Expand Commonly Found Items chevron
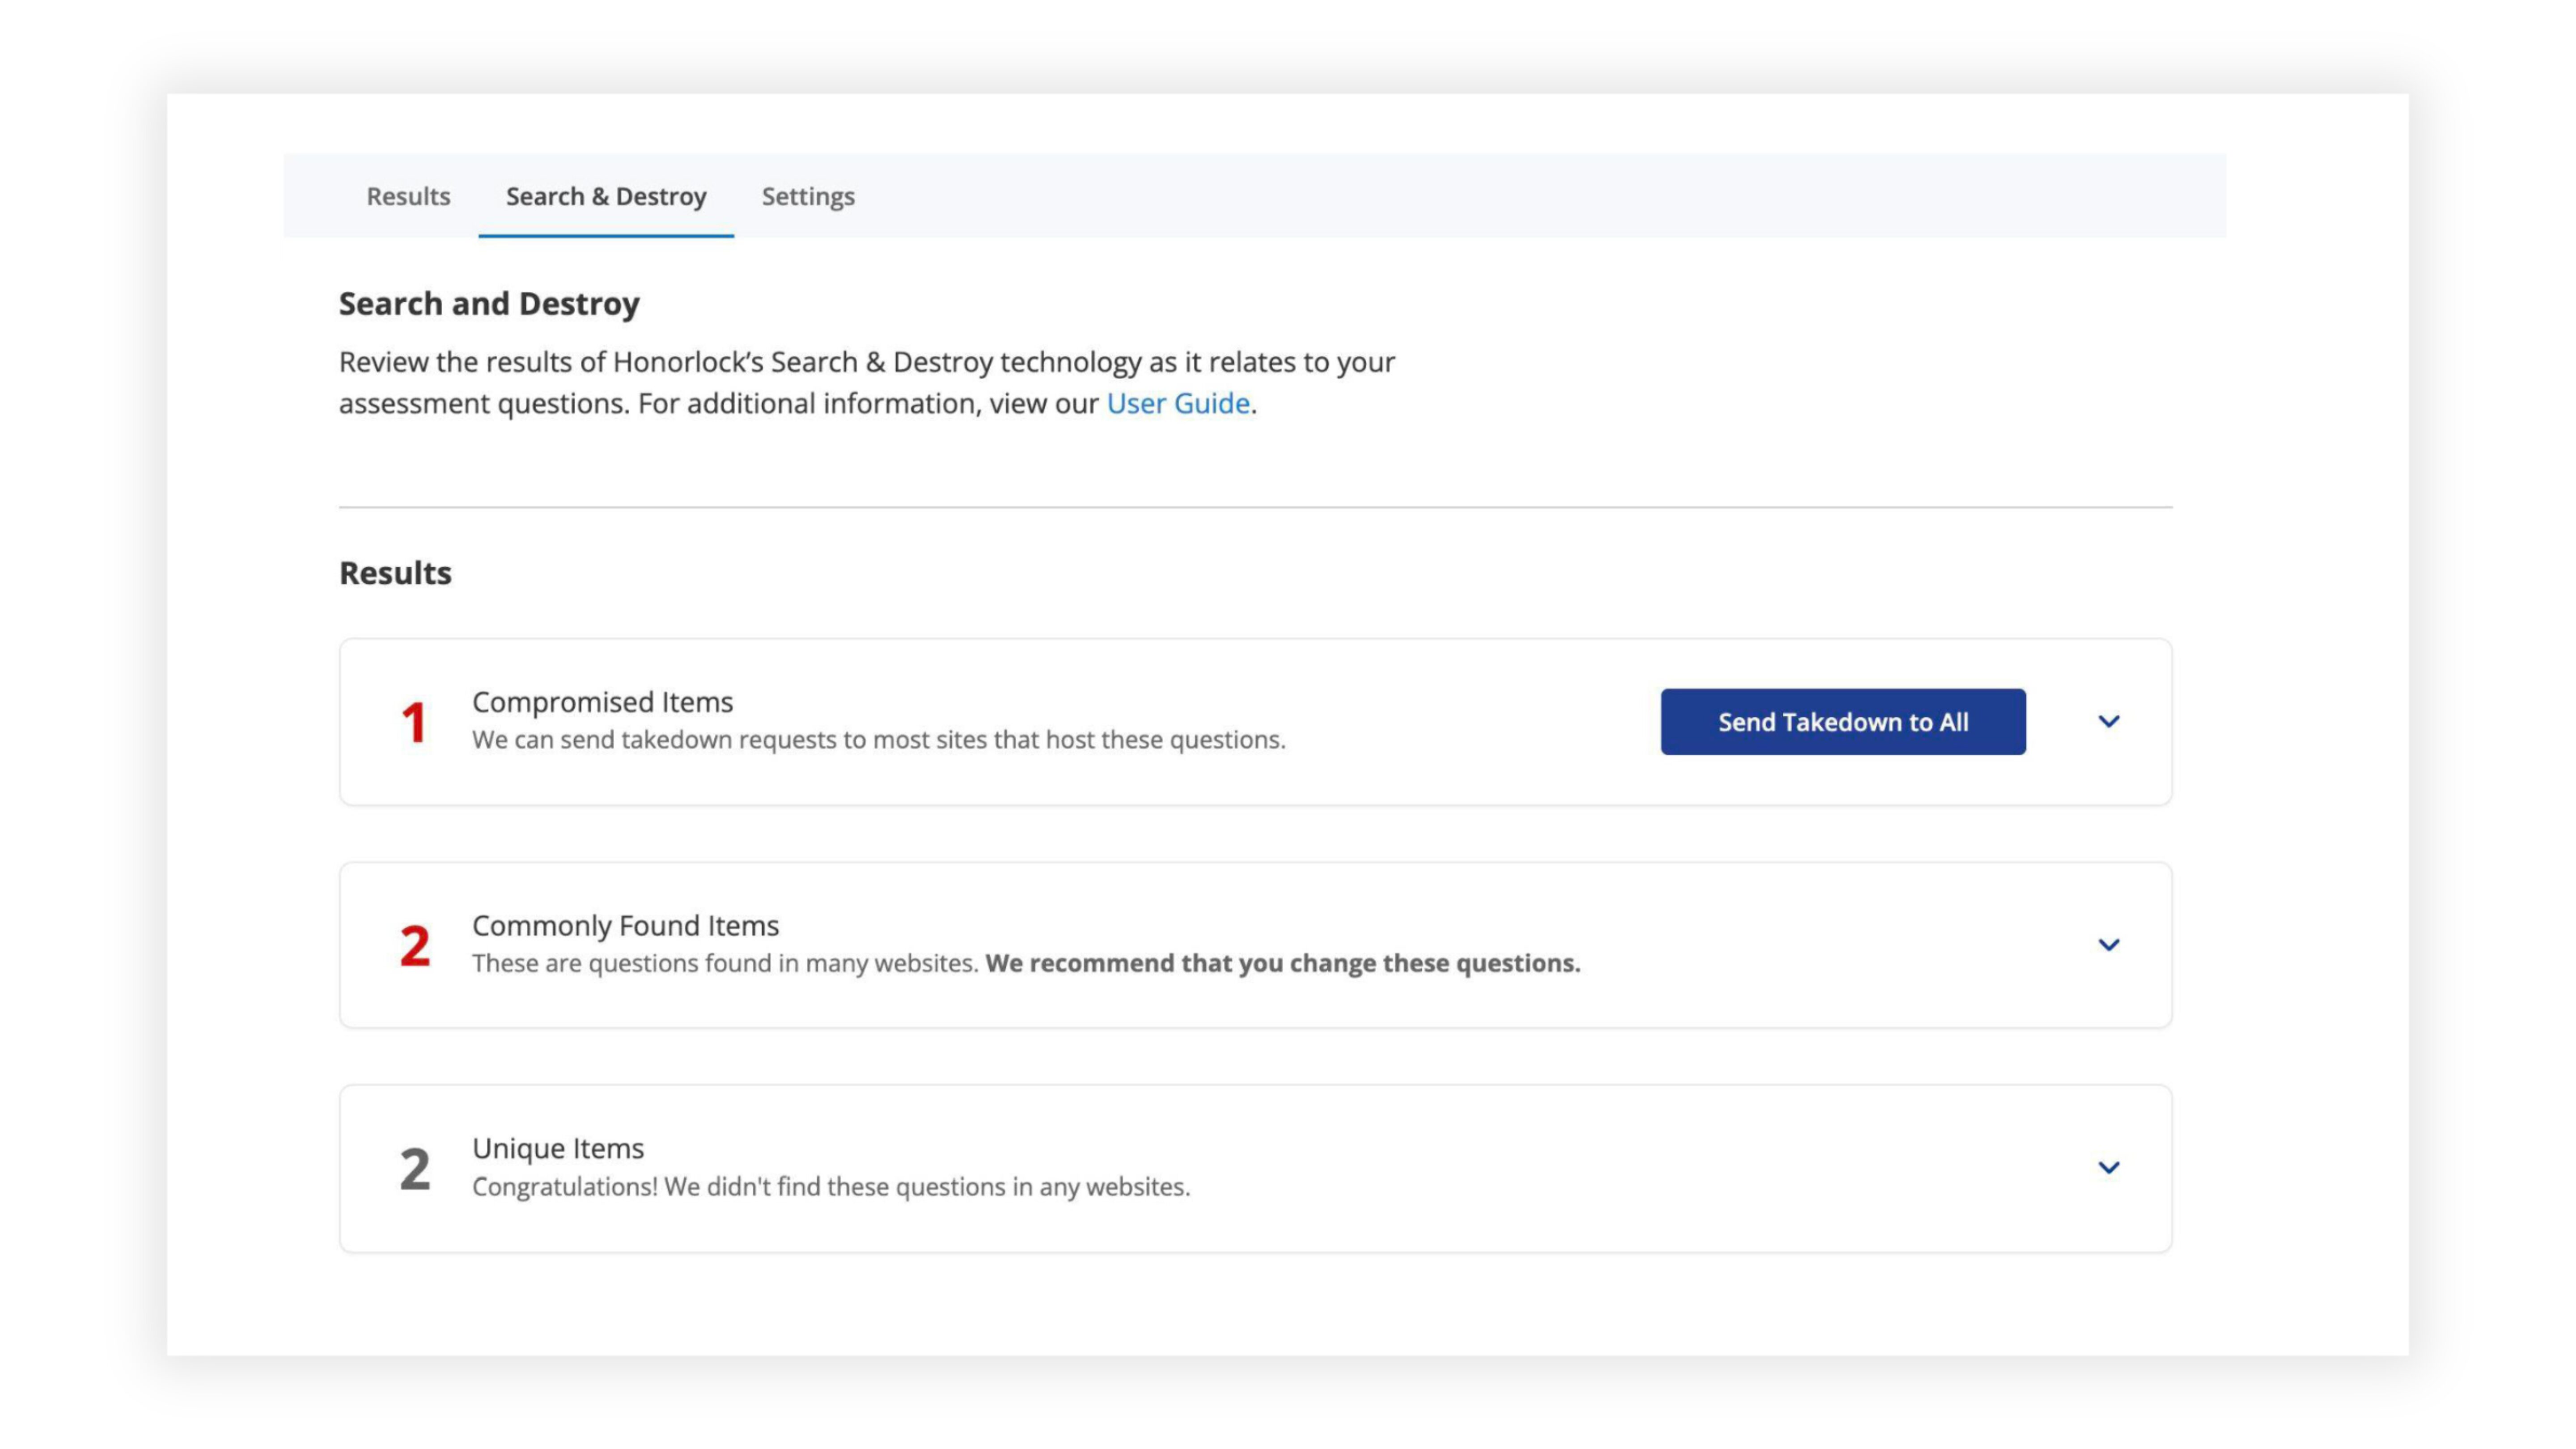Image resolution: width=2576 pixels, height=1449 pixels. 2108,945
